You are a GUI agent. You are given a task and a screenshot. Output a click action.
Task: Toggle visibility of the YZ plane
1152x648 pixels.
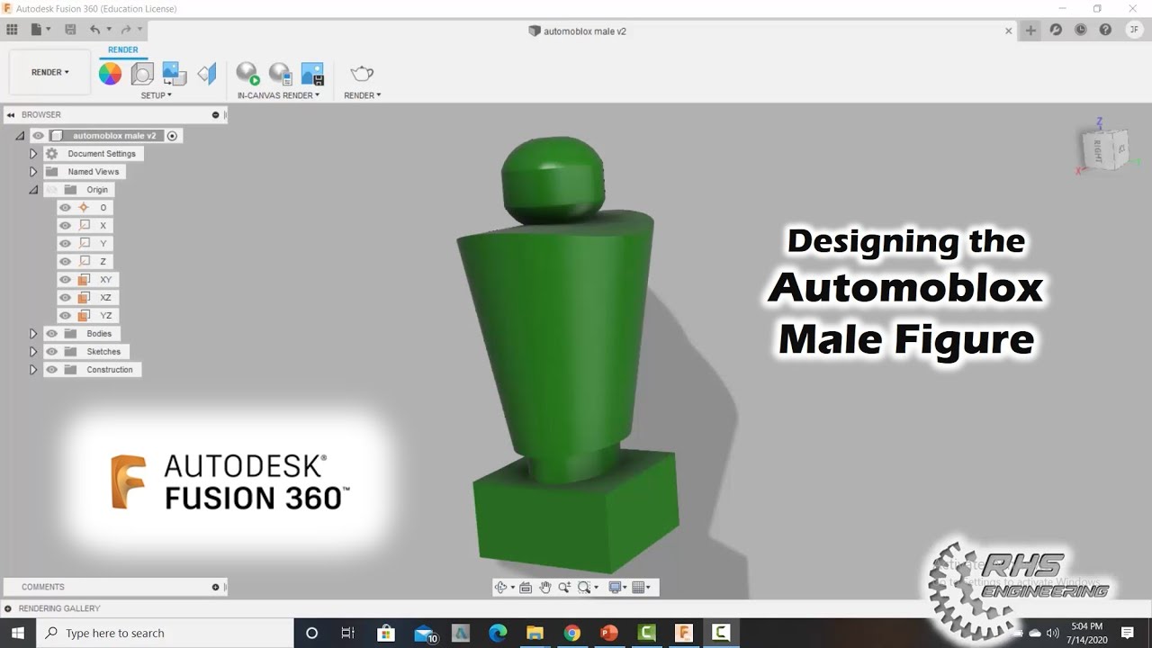tap(65, 316)
